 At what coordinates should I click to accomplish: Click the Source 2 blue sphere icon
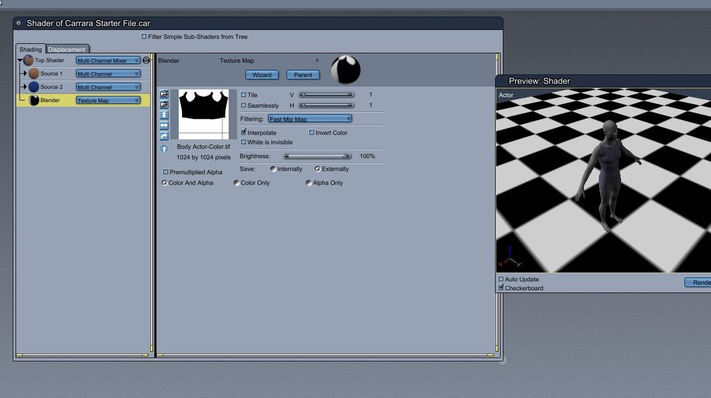pos(34,87)
